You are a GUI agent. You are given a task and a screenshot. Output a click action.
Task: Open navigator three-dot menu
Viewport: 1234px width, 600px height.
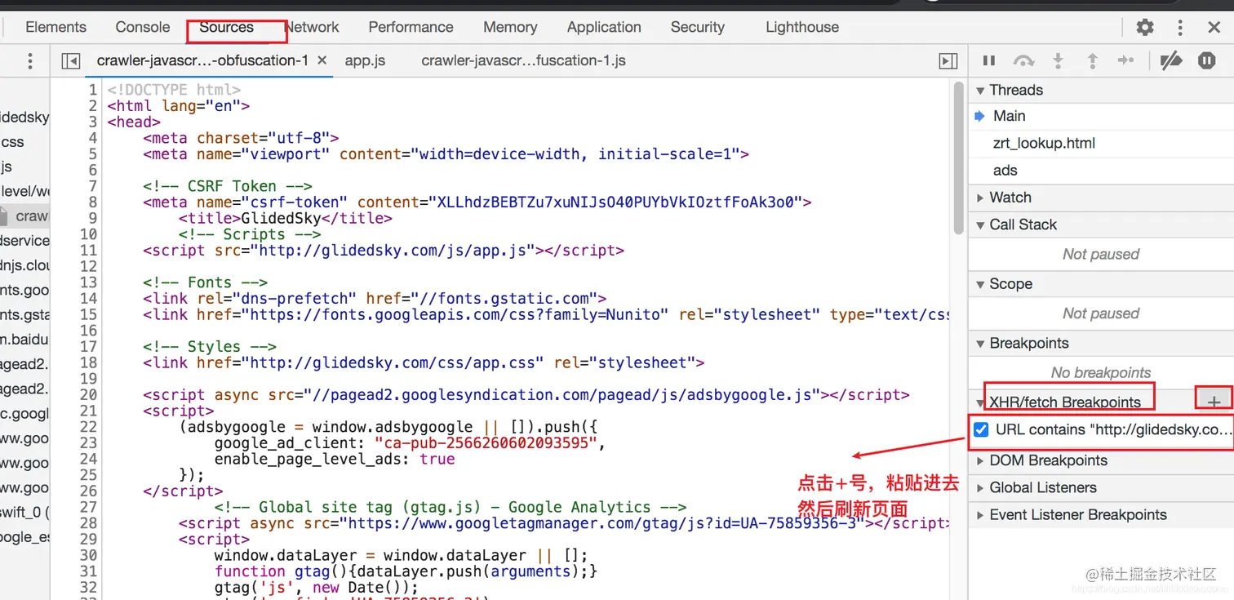coord(30,60)
